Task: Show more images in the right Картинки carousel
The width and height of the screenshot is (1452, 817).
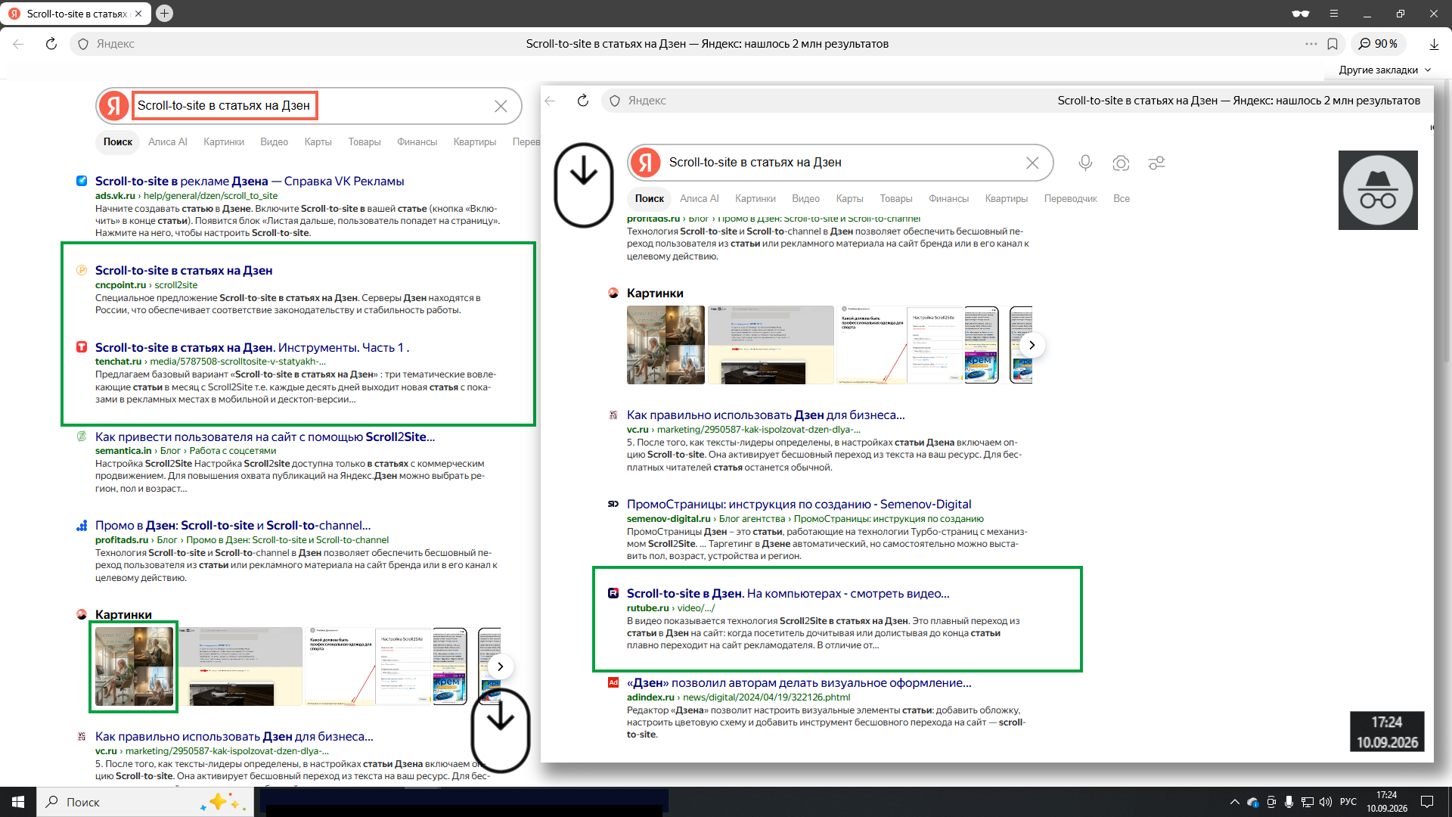Action: pos(1032,345)
